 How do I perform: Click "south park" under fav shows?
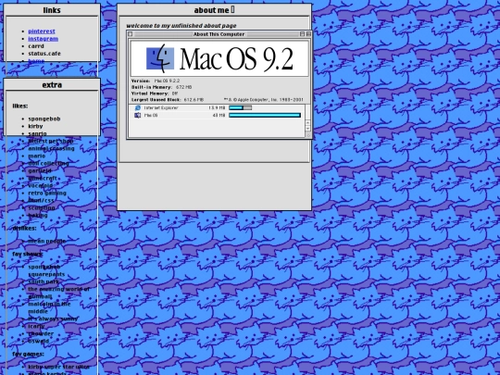point(44,281)
